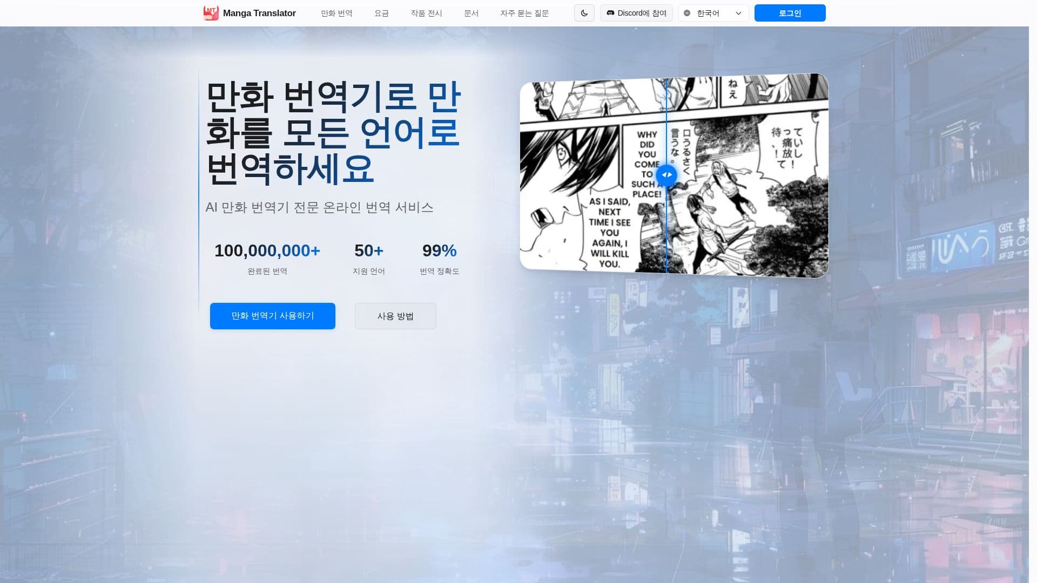Click the subtitle AI 만화 번역기 전문 온라인 번역 서비스

319,207
